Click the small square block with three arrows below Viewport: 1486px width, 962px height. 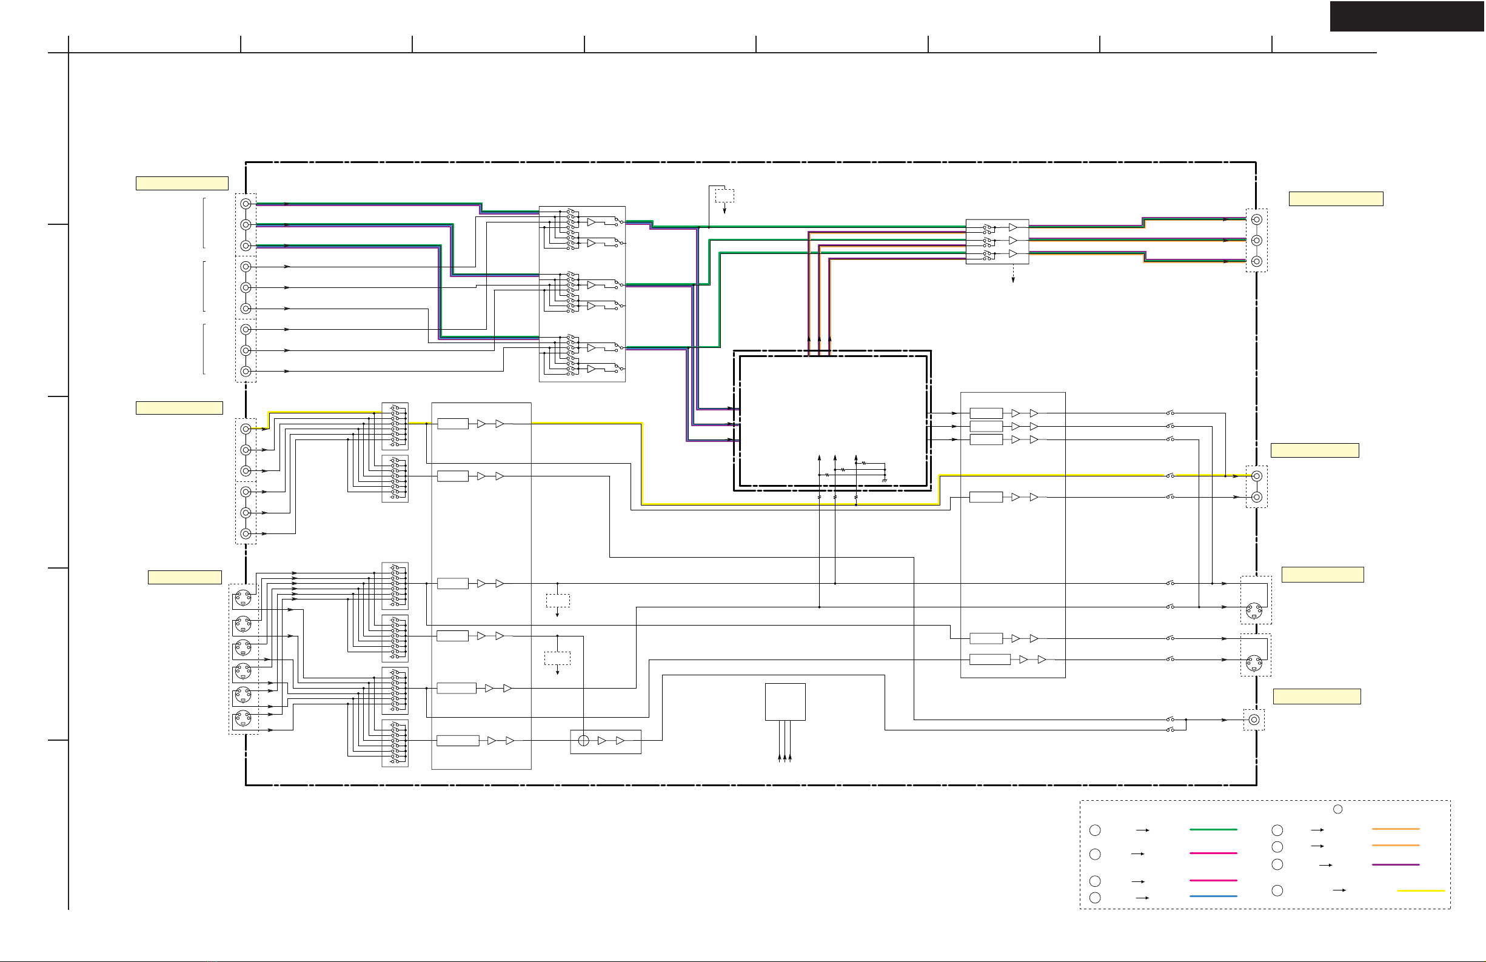[785, 702]
